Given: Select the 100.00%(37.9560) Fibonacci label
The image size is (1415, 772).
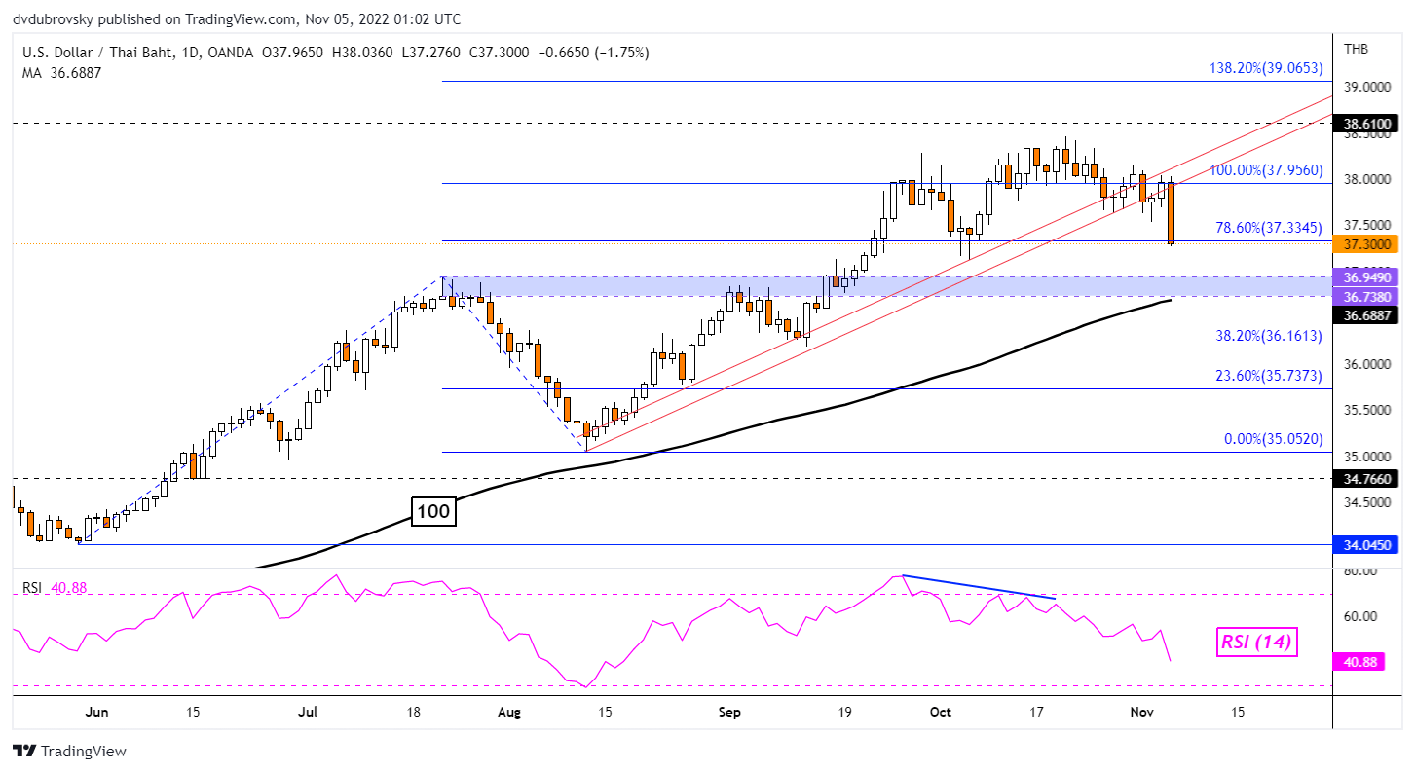Looking at the screenshot, I should coord(1266,169).
